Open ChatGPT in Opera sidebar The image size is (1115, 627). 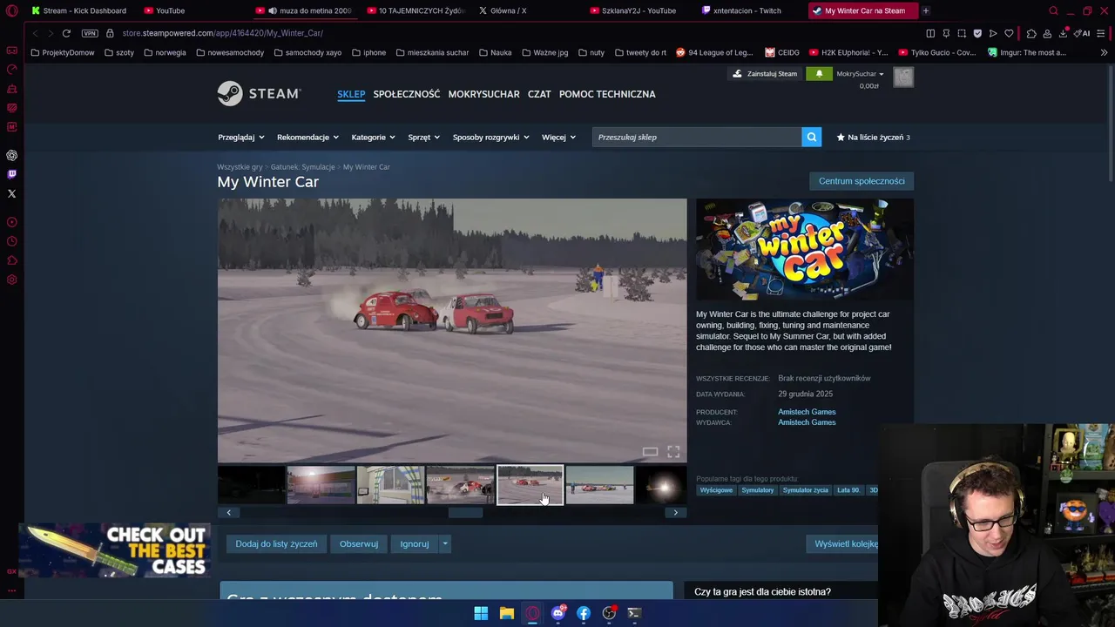pyautogui.click(x=11, y=155)
